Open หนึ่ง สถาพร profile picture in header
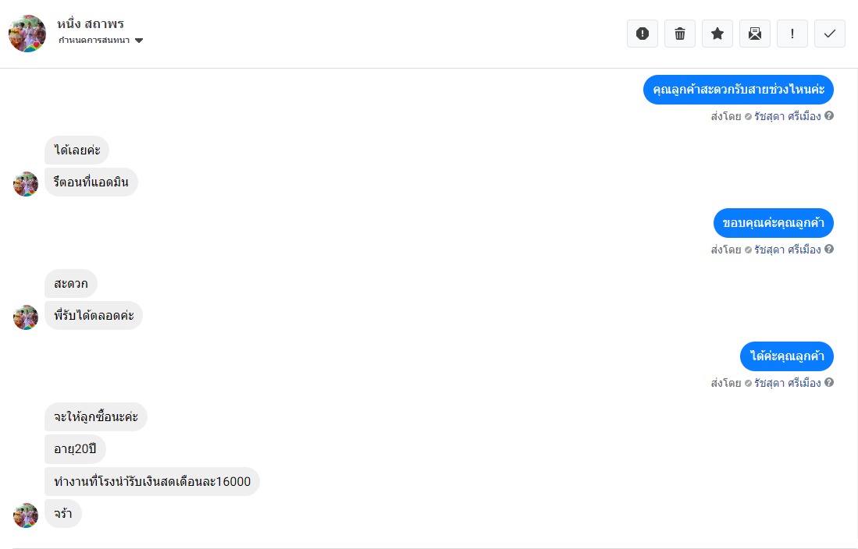Screen dimensions: 858x549 click(x=27, y=34)
